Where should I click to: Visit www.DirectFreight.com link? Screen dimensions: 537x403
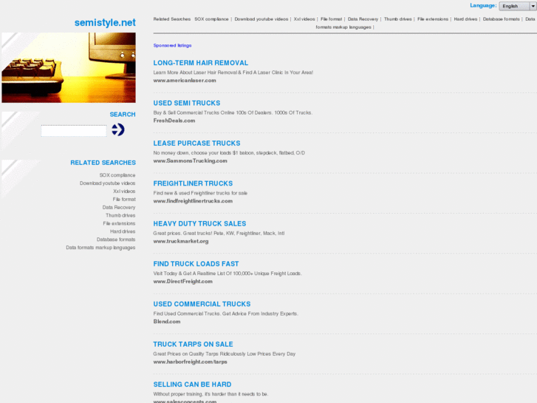[183, 282]
